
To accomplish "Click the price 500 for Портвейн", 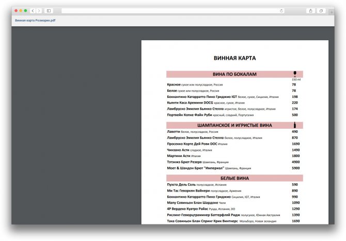I will pyautogui.click(x=295, y=115).
